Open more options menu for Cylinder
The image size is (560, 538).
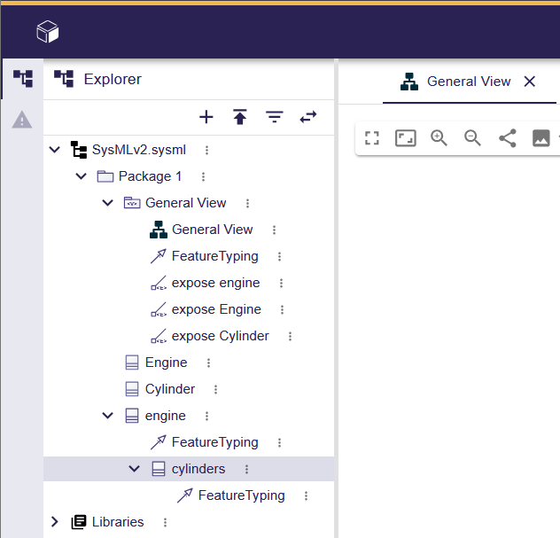[x=215, y=389]
